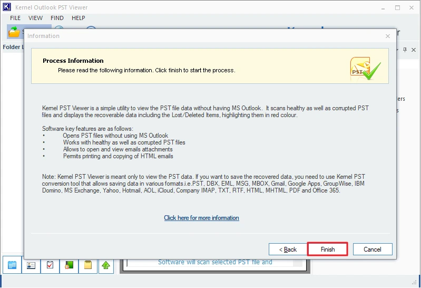Close the side panel next to the pin

(x=414, y=50)
